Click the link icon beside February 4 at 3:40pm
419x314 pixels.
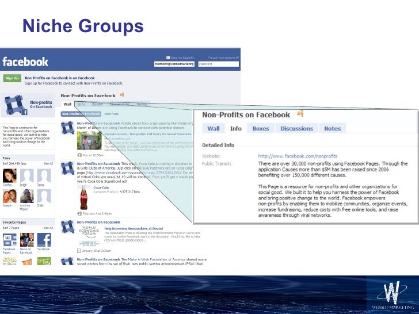(79, 213)
